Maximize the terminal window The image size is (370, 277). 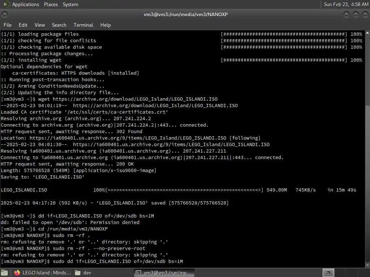[356, 14]
